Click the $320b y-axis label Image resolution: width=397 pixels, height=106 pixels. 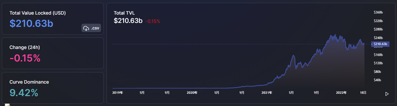coord(378,21)
